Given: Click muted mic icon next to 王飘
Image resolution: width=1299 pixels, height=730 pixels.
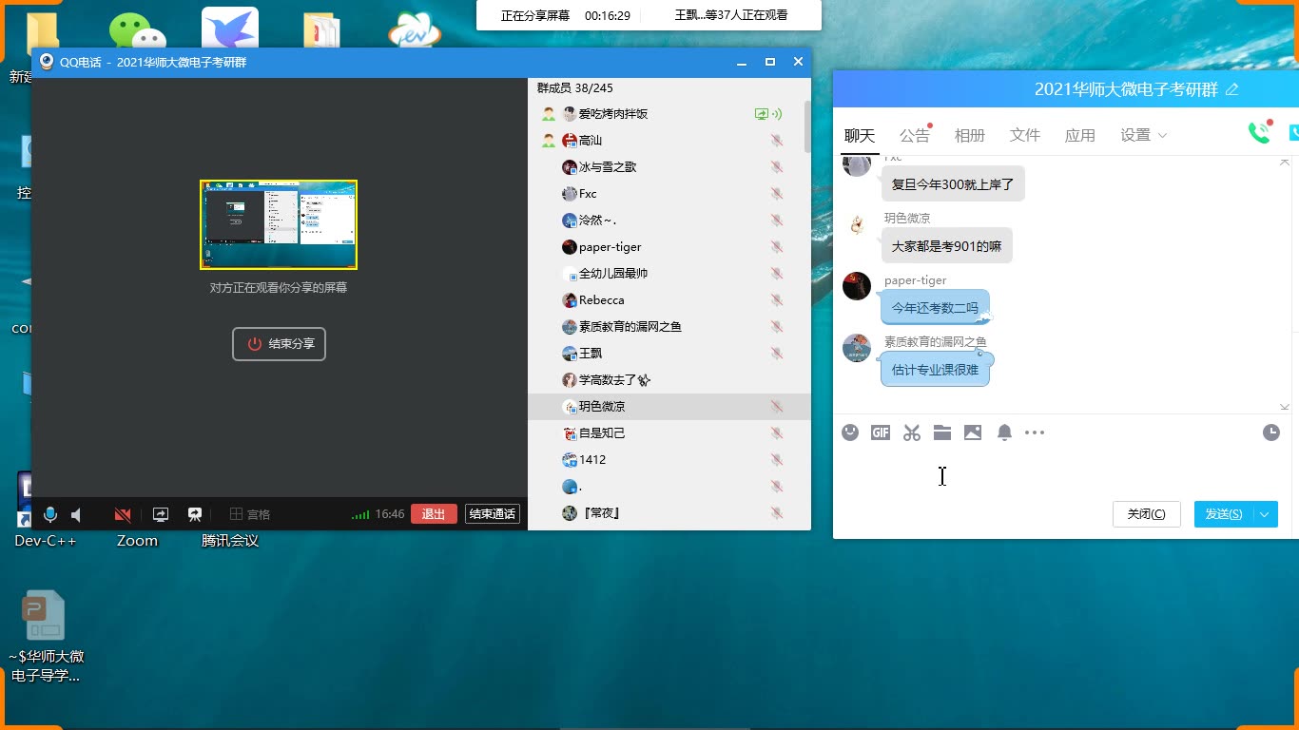Looking at the screenshot, I should pos(777,354).
